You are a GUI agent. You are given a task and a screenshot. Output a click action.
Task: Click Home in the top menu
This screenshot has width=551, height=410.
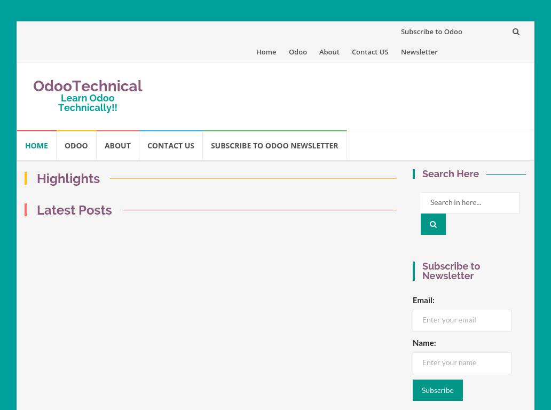pos(266,52)
